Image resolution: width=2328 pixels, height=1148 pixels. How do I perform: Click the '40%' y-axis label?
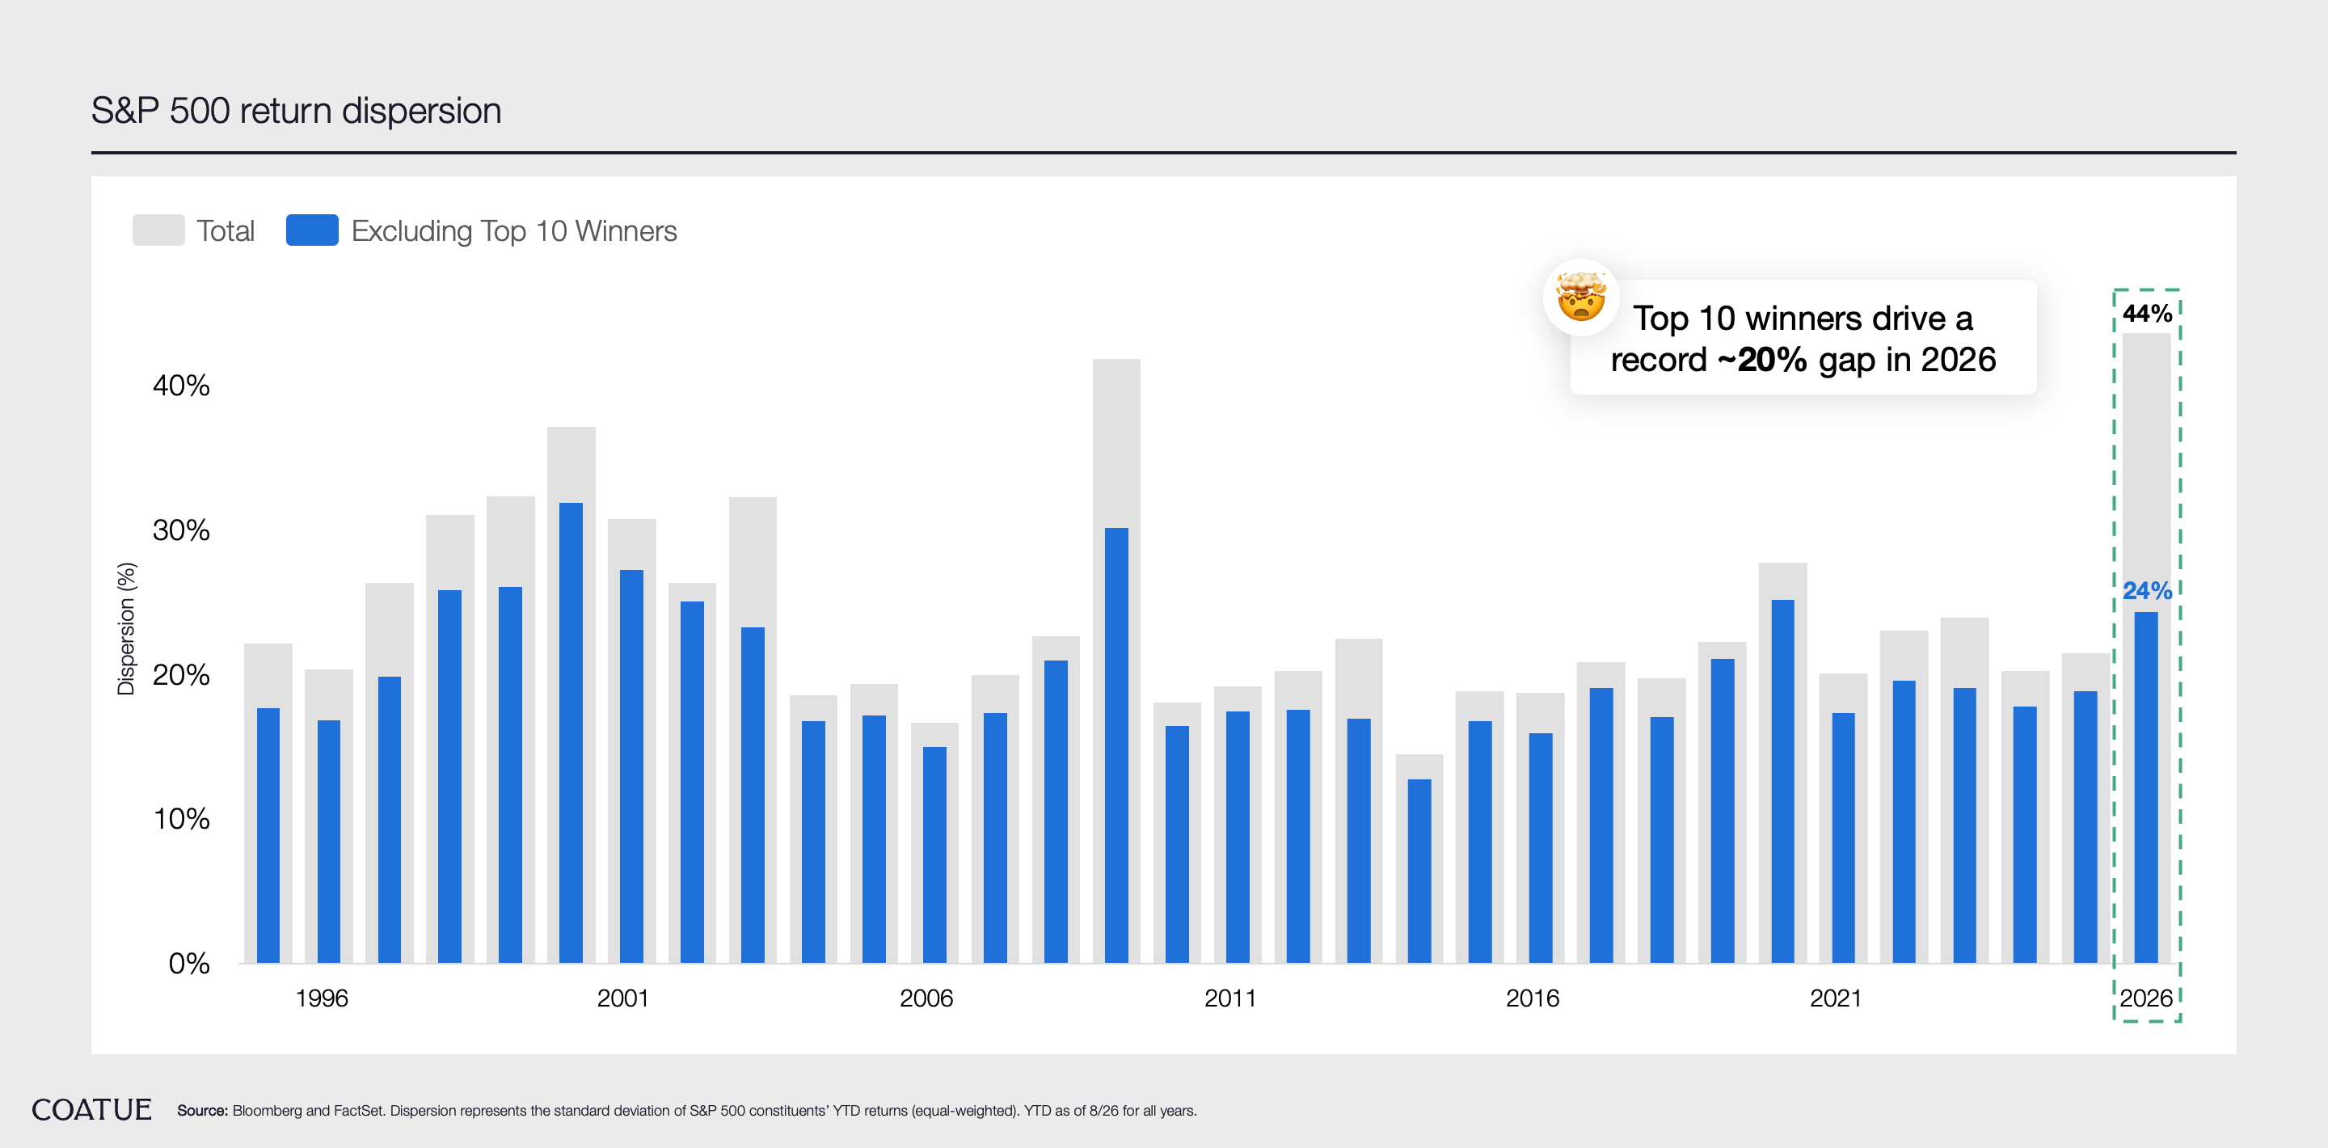pos(181,386)
